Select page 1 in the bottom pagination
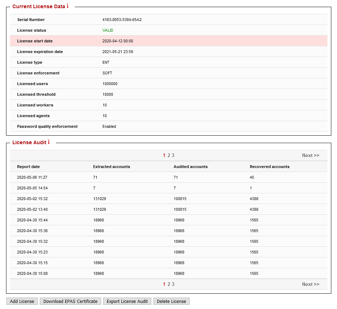Viewport: 337px width, 309px height. [x=164, y=284]
